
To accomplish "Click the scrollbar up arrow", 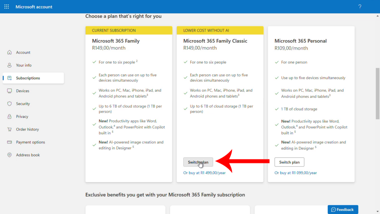I will [377, 16].
